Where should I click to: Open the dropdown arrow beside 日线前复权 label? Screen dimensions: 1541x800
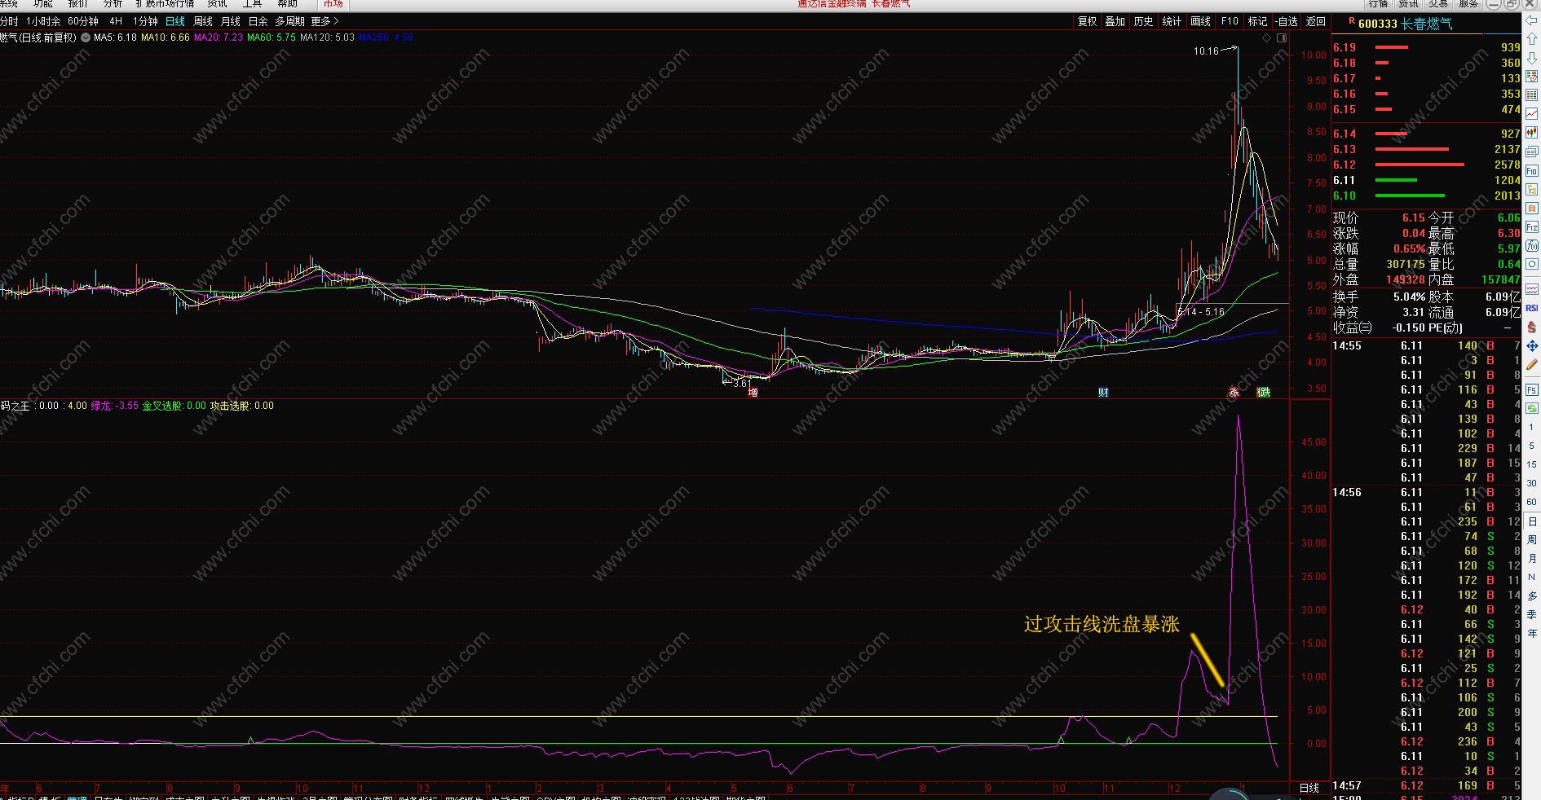click(x=84, y=37)
